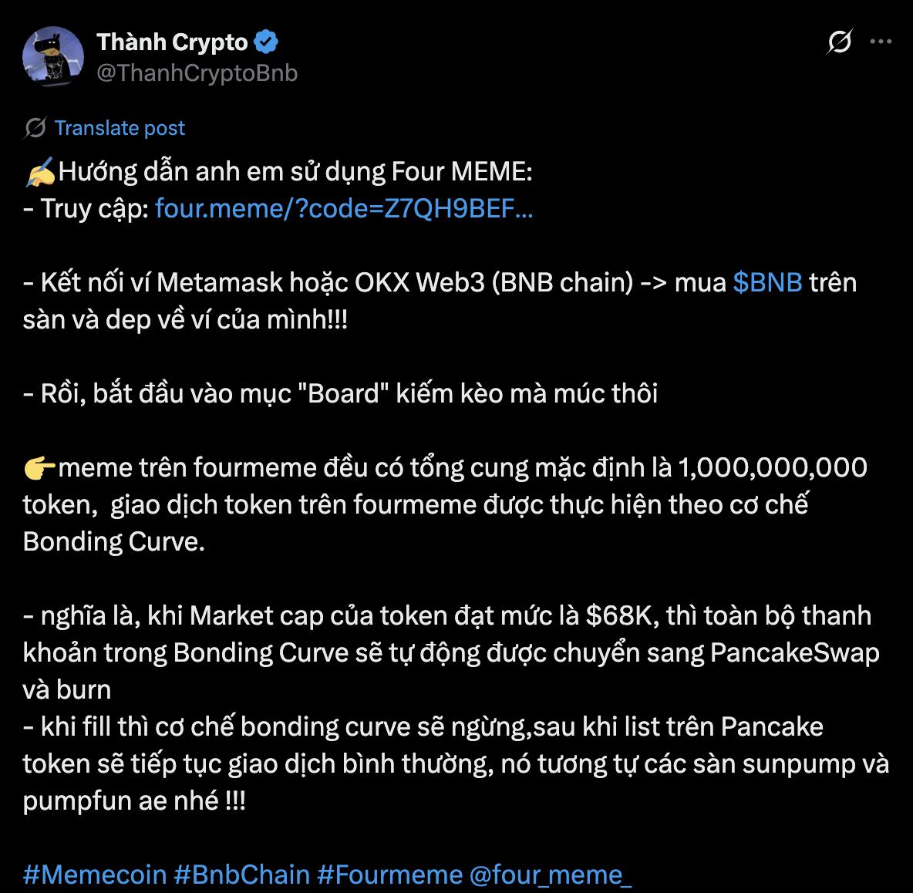Open the four.meme referral link

click(344, 208)
